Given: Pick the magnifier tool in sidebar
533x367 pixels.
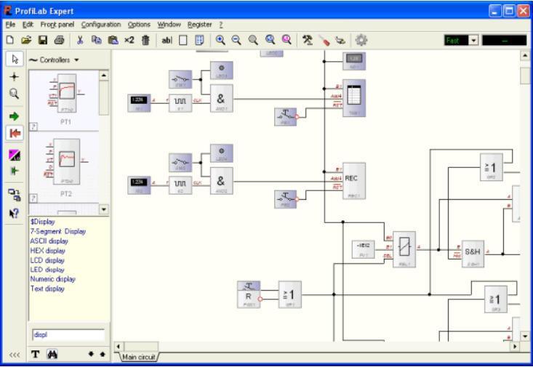Looking at the screenshot, I should [15, 94].
